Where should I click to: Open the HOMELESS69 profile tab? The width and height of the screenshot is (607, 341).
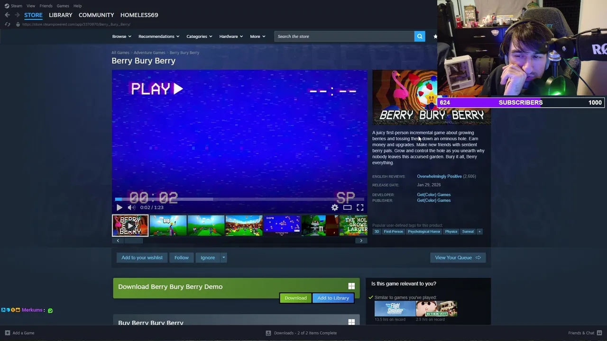pyautogui.click(x=139, y=15)
